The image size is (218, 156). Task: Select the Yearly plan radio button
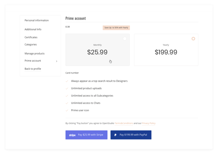193,39
